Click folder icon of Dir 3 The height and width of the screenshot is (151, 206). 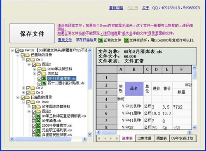pyautogui.click(x=33, y=93)
